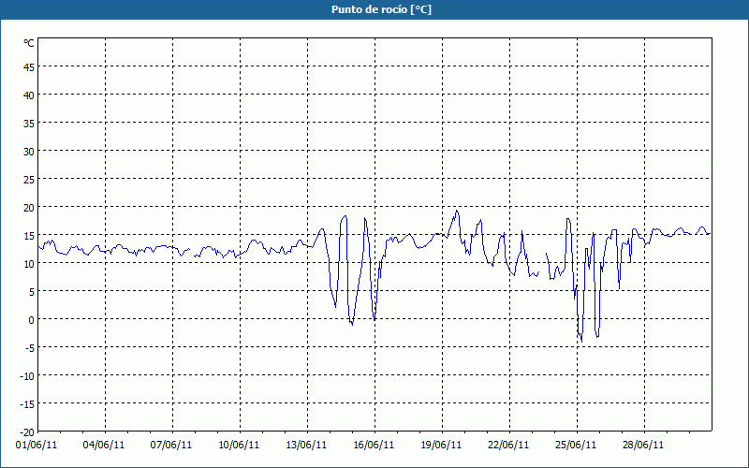The width and height of the screenshot is (749, 468).
Task: Click the -5 value on the vertical axis
Action: coord(30,348)
